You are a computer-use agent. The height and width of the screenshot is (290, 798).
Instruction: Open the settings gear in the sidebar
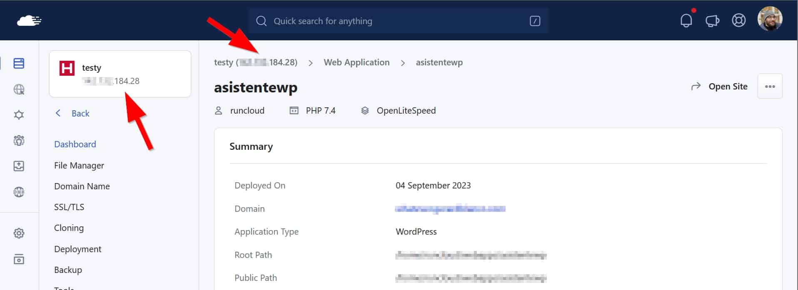click(x=19, y=233)
